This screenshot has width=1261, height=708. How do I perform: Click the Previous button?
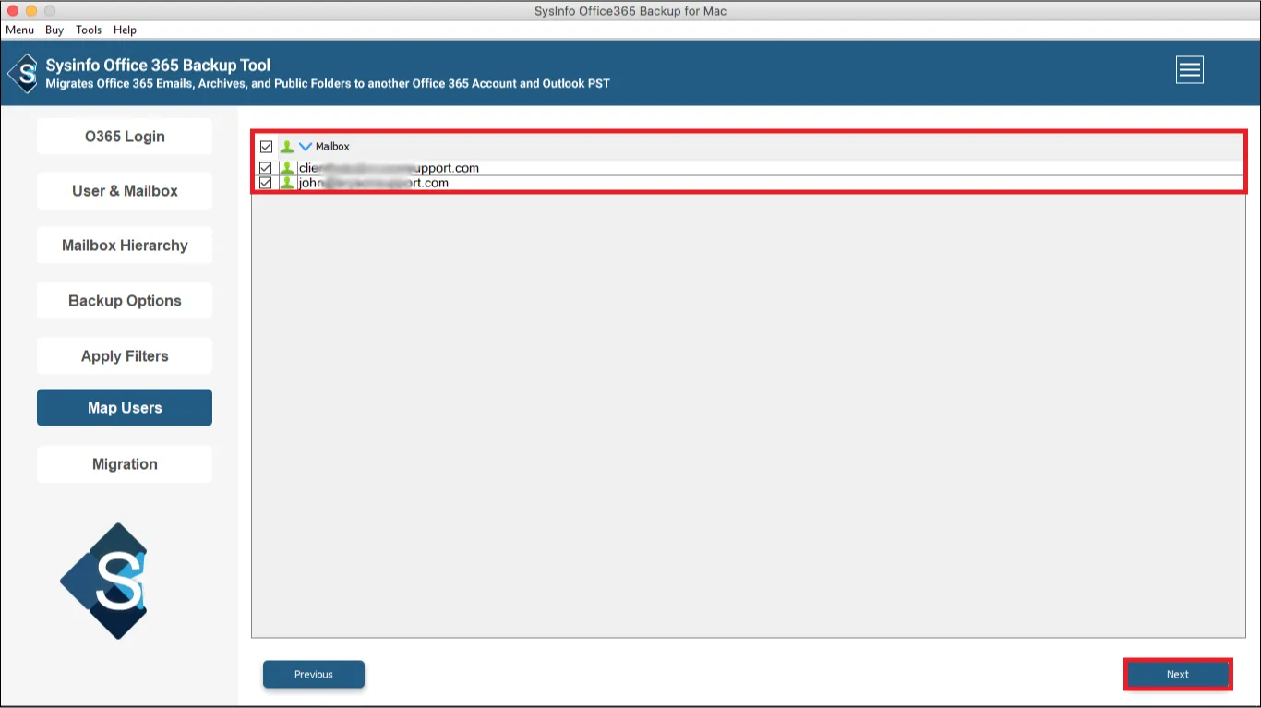314,675
